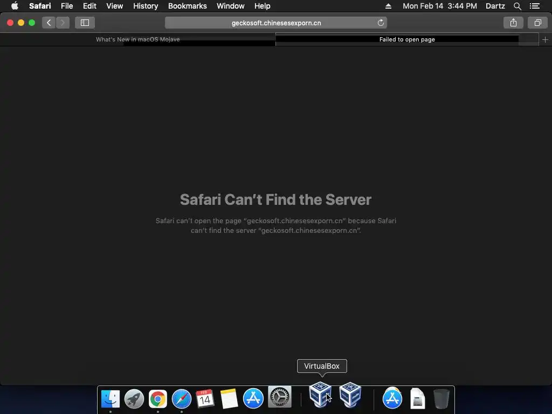
Task: Open the Edit menu
Action: pos(89,6)
